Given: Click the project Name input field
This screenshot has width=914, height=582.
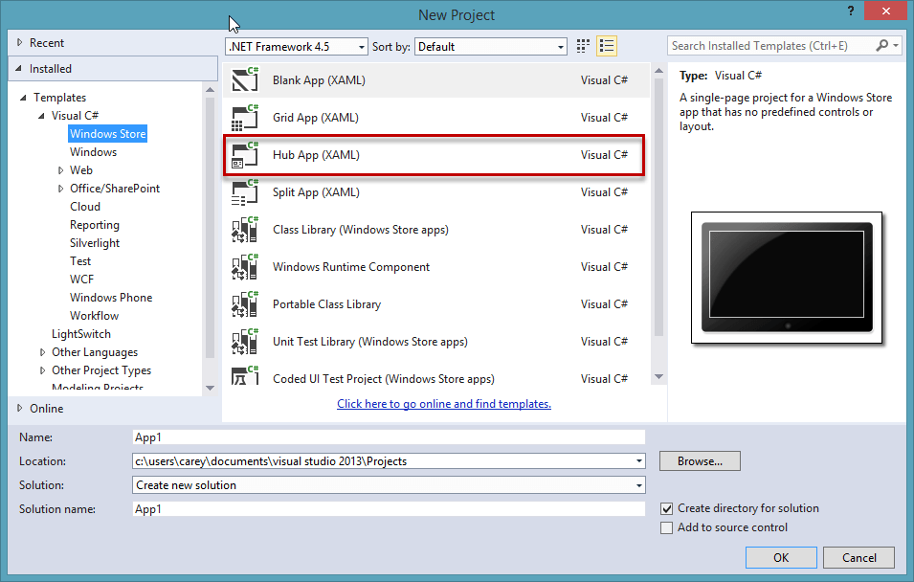Looking at the screenshot, I should click(389, 437).
